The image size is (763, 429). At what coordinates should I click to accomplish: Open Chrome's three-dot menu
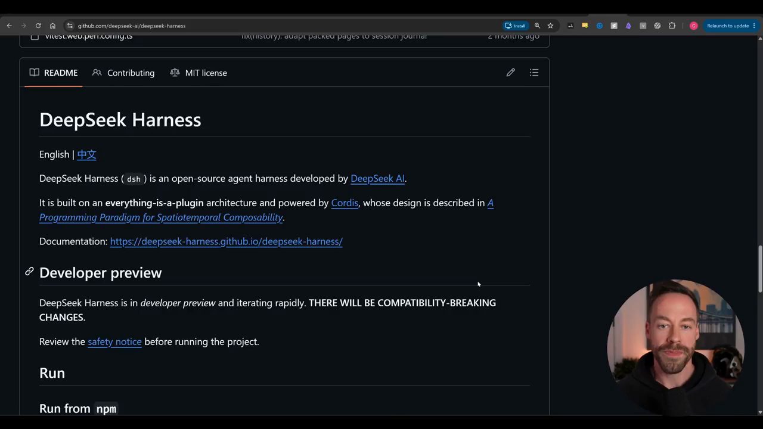[x=754, y=26]
